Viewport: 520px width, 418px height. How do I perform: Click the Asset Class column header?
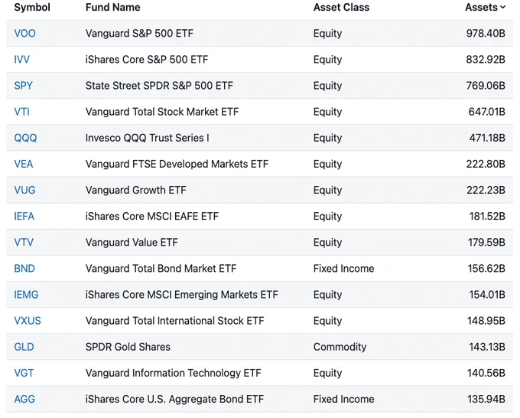click(x=341, y=8)
